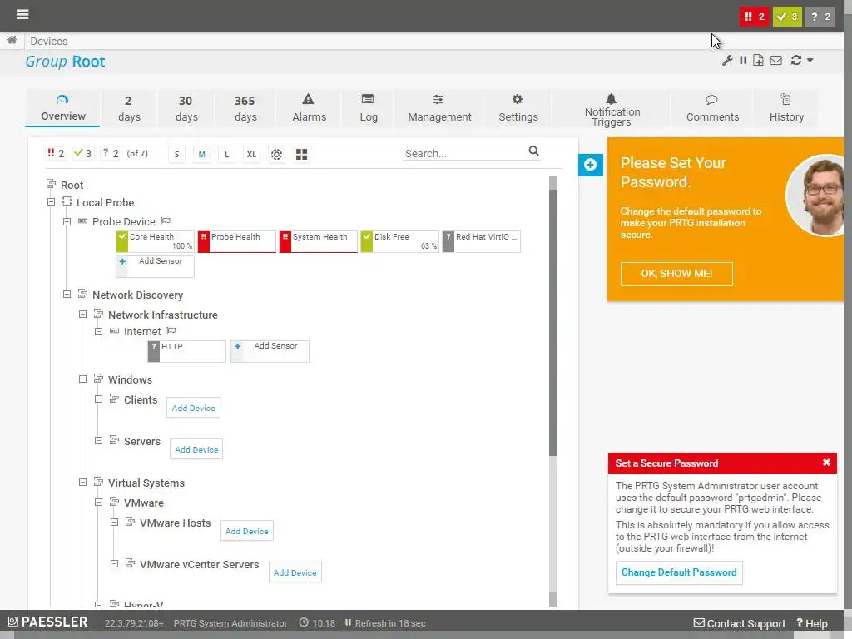Add Device to VMware vCenter Servers

(x=295, y=572)
